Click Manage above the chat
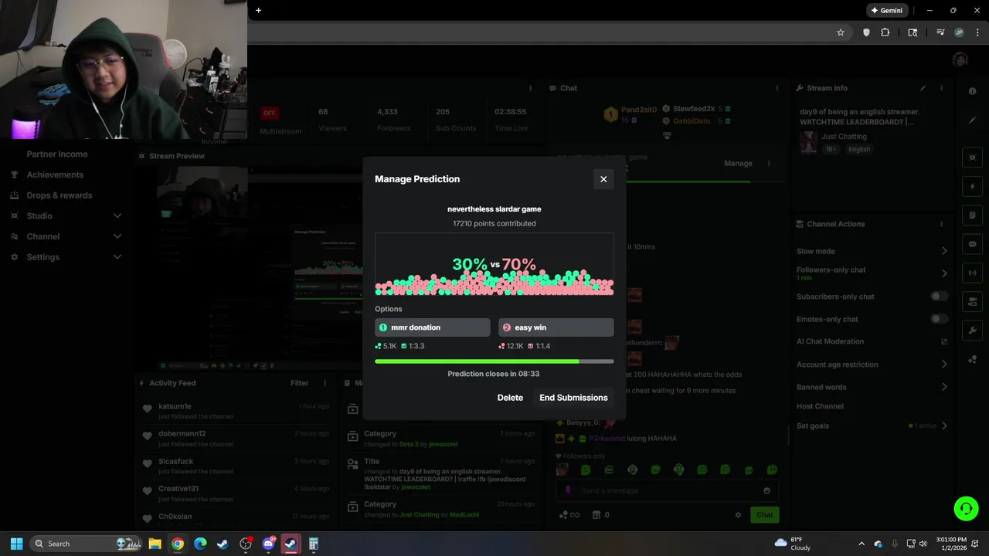The image size is (989, 556). tap(738, 163)
